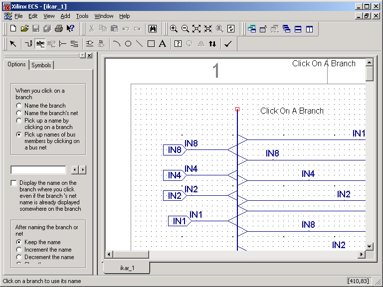383x287 pixels.
Task: Select Name the branch option
Action: [18, 106]
